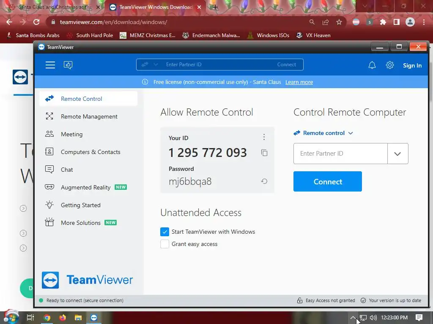
Task: Copy Your ID with the copy icon
Action: (x=264, y=153)
